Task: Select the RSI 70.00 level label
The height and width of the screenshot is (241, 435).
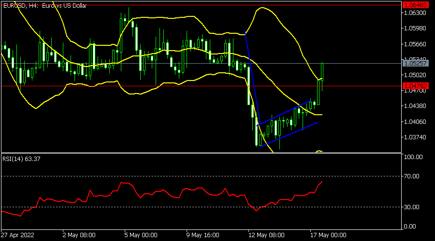Action: click(411, 176)
